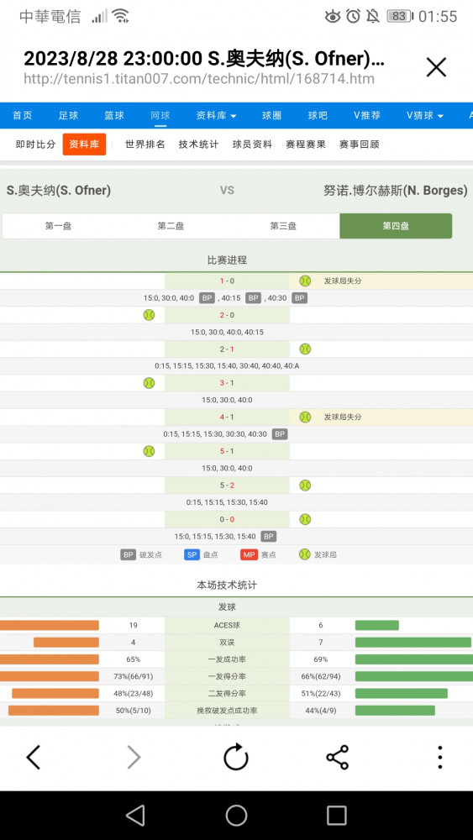
Task: Tap the browser forward arrow
Action: point(134,758)
